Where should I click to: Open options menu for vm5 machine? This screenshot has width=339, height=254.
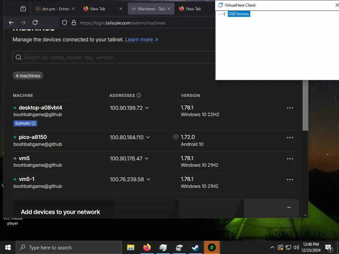(x=290, y=159)
